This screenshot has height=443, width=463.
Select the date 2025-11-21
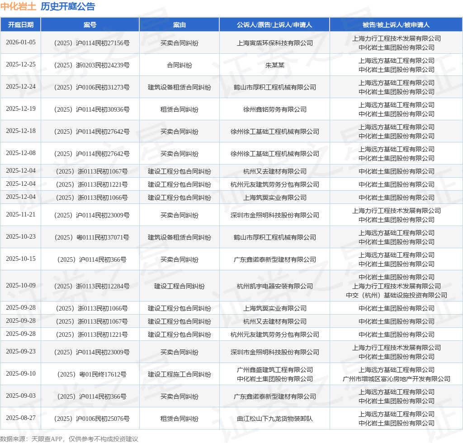pyautogui.click(x=21, y=215)
